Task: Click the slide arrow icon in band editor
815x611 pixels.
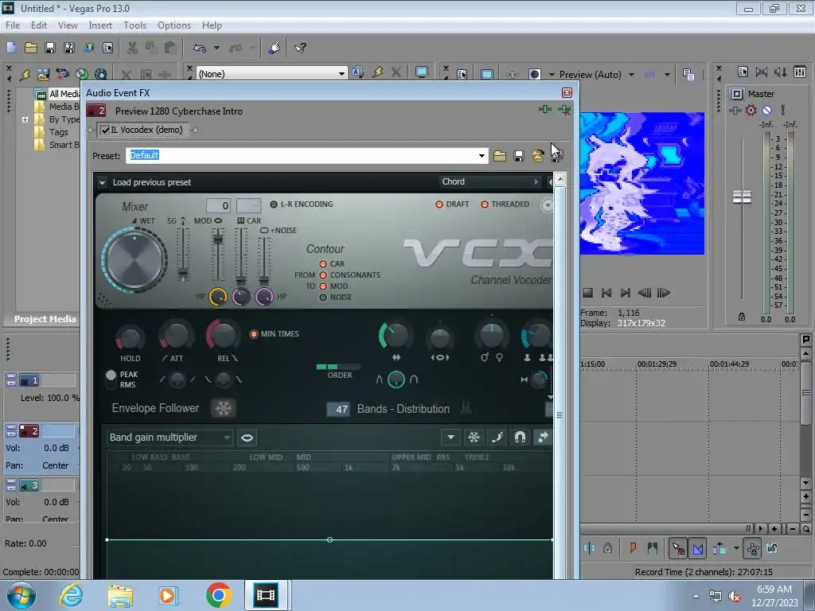Action: [x=543, y=437]
